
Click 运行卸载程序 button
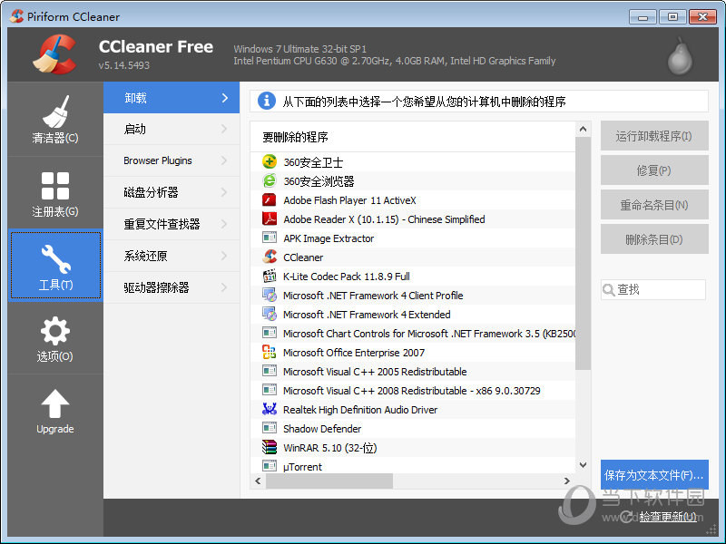coord(654,136)
